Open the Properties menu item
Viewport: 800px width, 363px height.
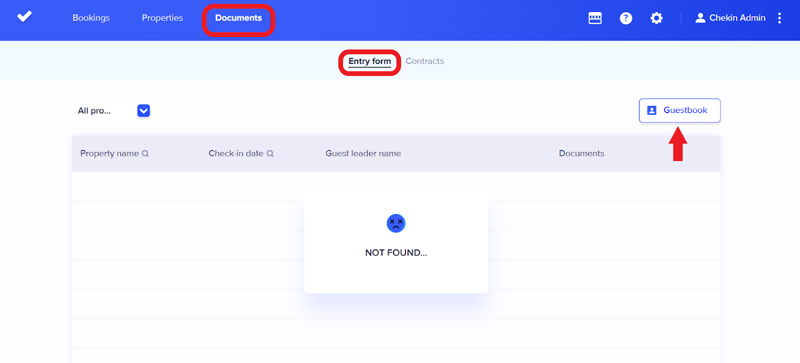[x=162, y=18]
